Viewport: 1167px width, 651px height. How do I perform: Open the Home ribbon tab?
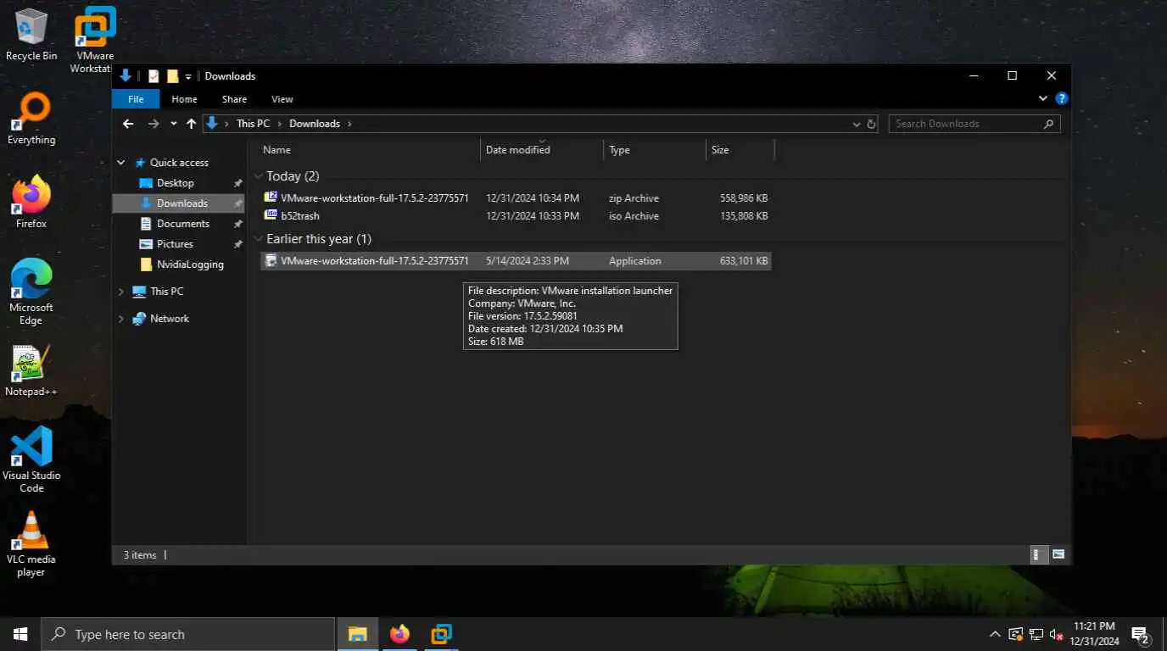184,99
